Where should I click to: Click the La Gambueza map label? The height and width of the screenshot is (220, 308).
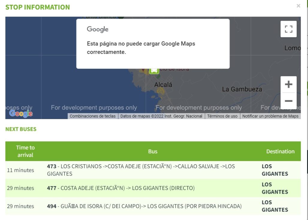click(242, 89)
